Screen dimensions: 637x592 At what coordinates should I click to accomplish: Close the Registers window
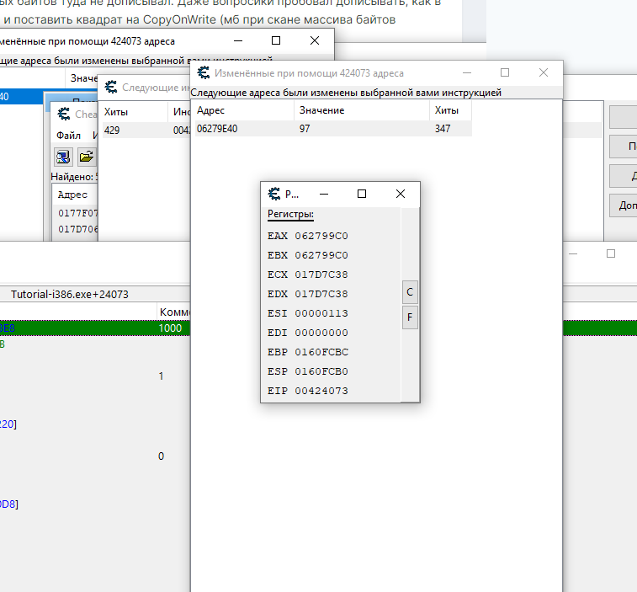(x=401, y=194)
